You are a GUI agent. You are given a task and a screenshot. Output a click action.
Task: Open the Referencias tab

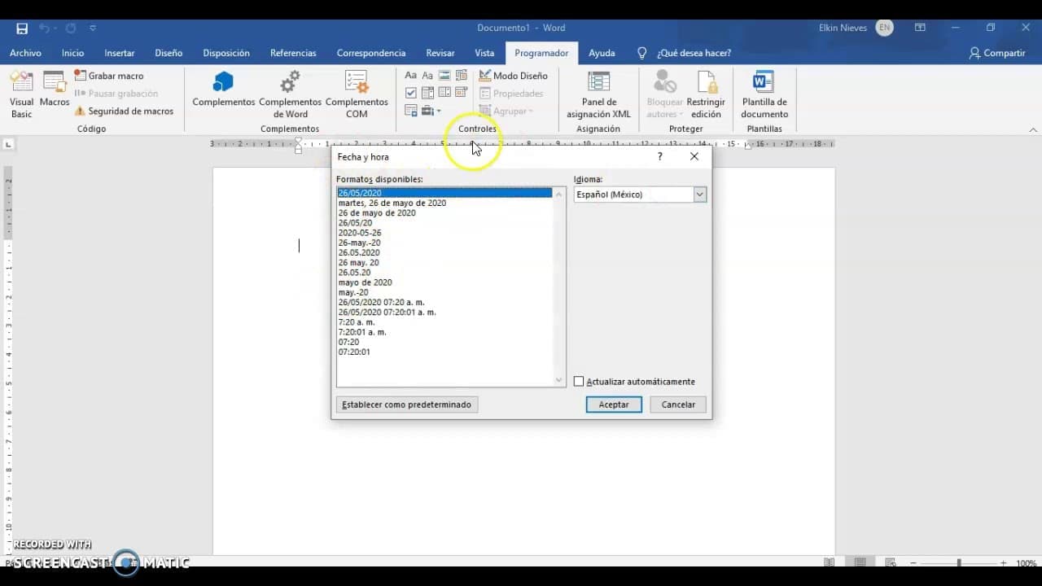[293, 53]
